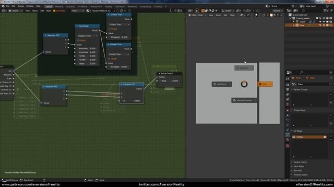
Task: Open the material Slot dropdown
Action: 78,10
